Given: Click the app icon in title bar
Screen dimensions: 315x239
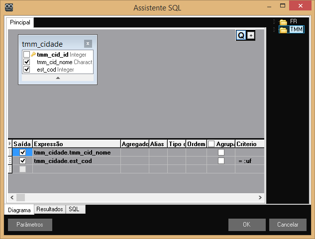Looking at the screenshot, I should pos(8,7).
